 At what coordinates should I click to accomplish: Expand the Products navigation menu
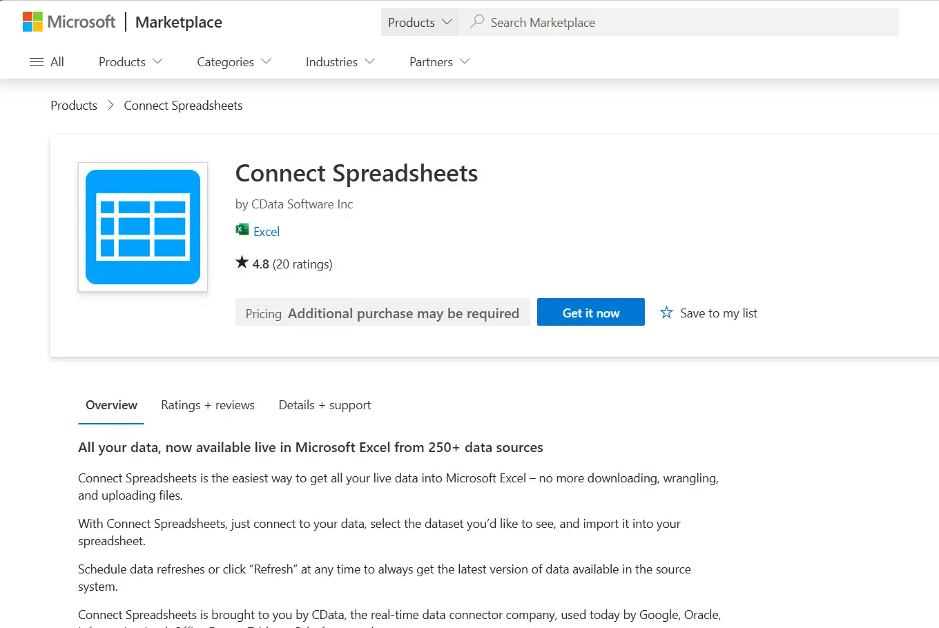click(x=130, y=62)
